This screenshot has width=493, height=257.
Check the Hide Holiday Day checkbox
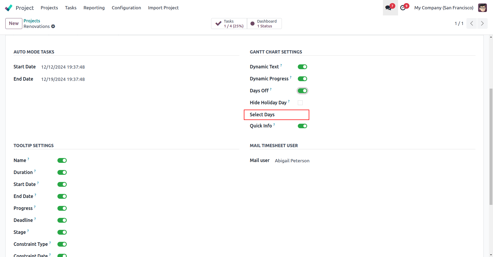(x=300, y=103)
